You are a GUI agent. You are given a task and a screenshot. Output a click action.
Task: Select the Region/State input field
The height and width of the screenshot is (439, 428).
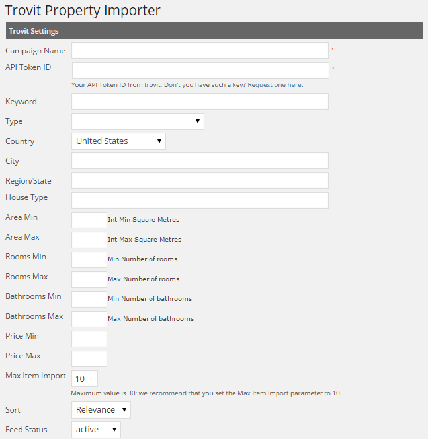point(200,181)
